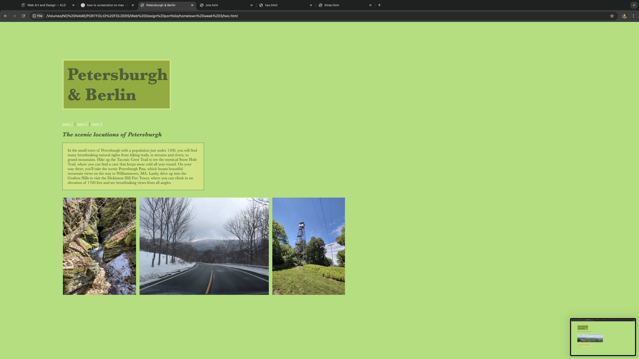
Task: Close the how to screenshot tab
Action: 133,5
